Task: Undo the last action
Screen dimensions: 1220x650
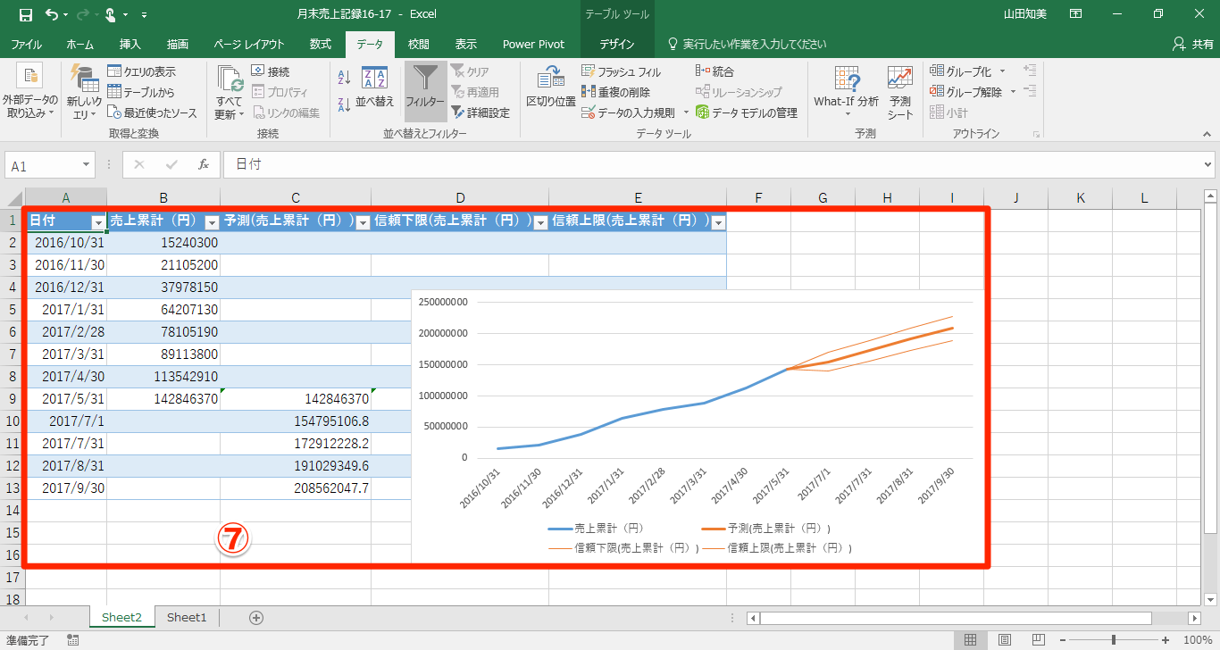Action: (x=51, y=15)
